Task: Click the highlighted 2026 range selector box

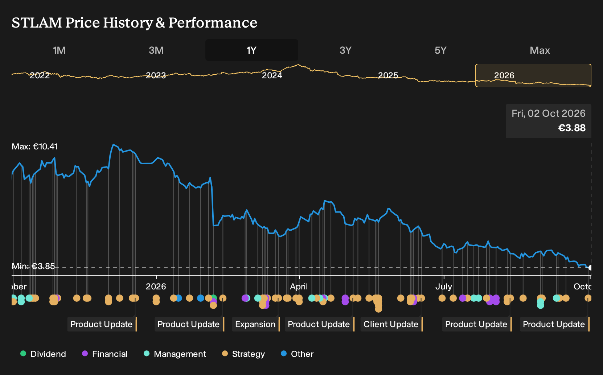Action: pos(533,75)
